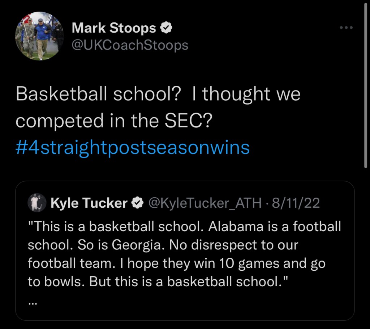Open the Kyle Tucker name in quoted tweet
Screen dimensions: 370x329
tap(89, 203)
